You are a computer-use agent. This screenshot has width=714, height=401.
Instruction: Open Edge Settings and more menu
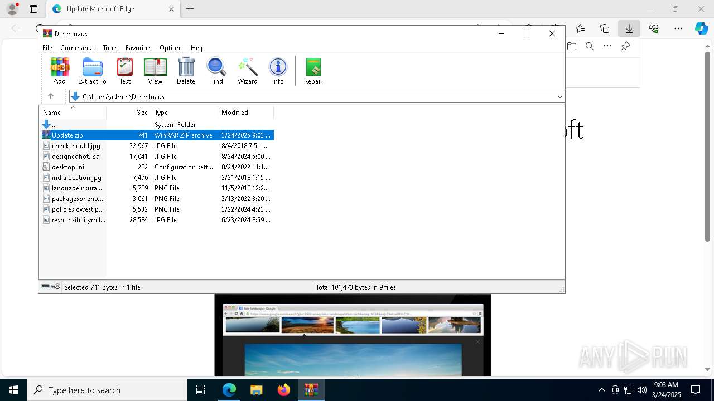point(678,28)
